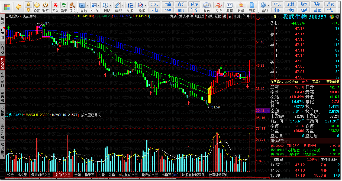Click the up arrow toolbar icon
The width and height of the screenshot is (342, 181).
28,4
